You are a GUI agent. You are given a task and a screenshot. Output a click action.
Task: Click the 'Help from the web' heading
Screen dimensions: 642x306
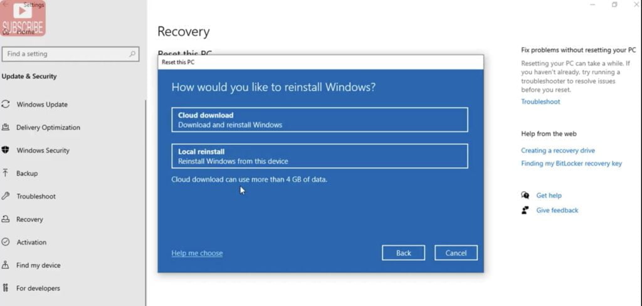(x=549, y=134)
